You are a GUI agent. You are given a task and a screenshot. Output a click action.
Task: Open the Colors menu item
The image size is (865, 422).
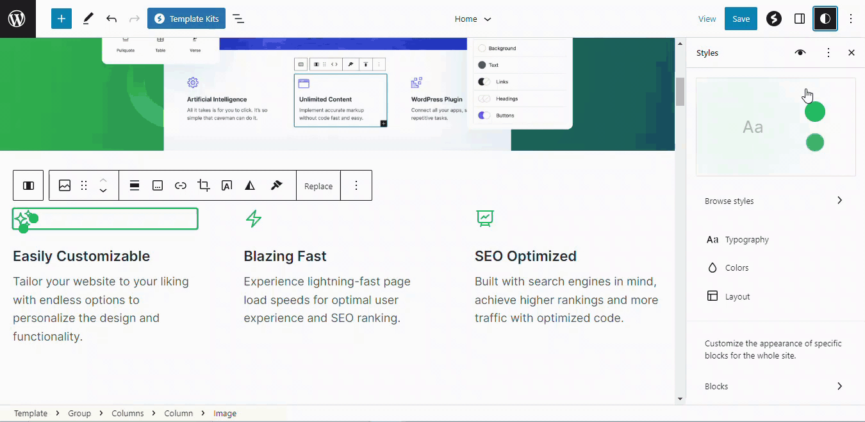[x=736, y=267]
